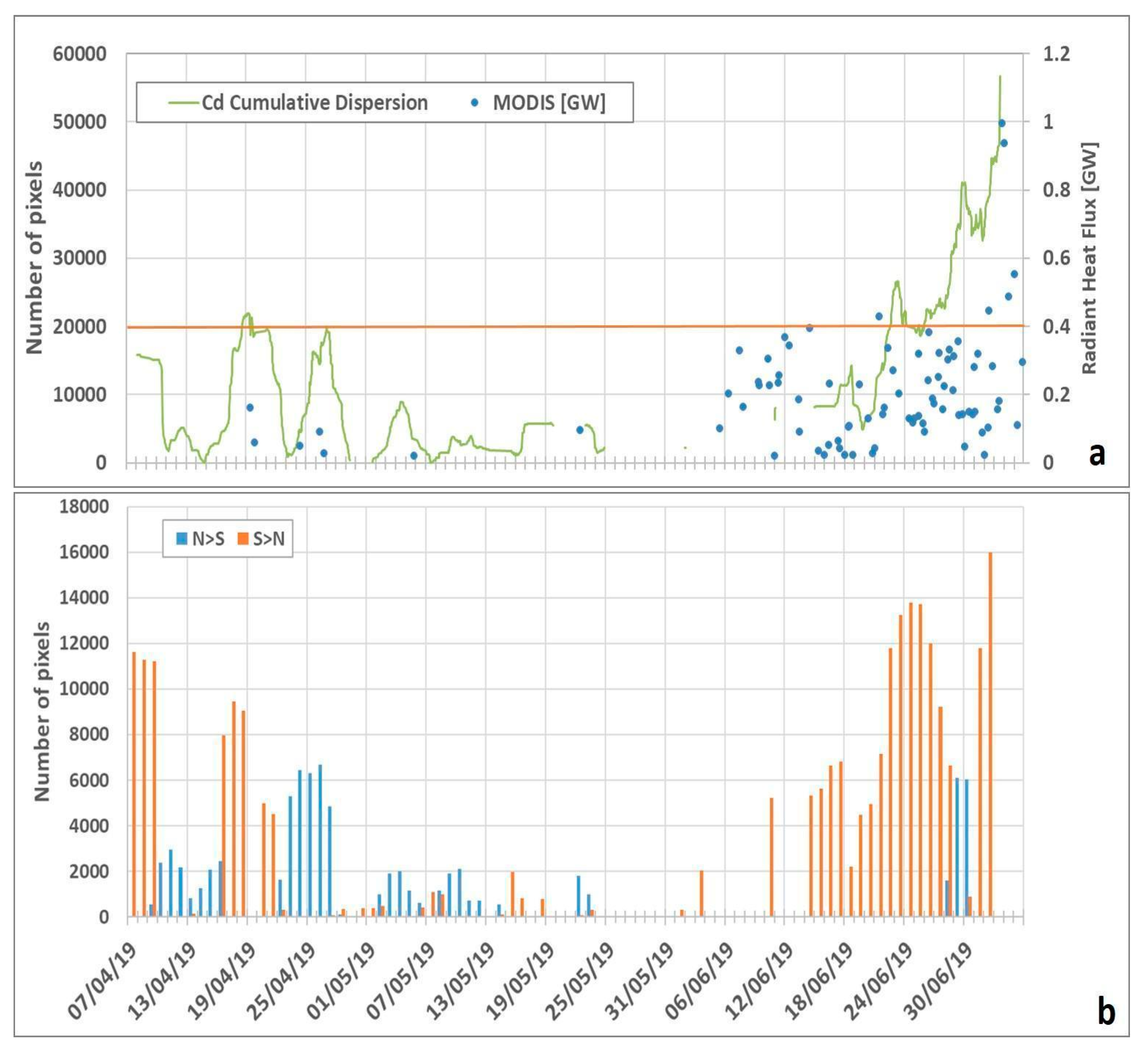1141x1051 pixels.
Task: Click the panel letter a label
Action: tap(1096, 455)
